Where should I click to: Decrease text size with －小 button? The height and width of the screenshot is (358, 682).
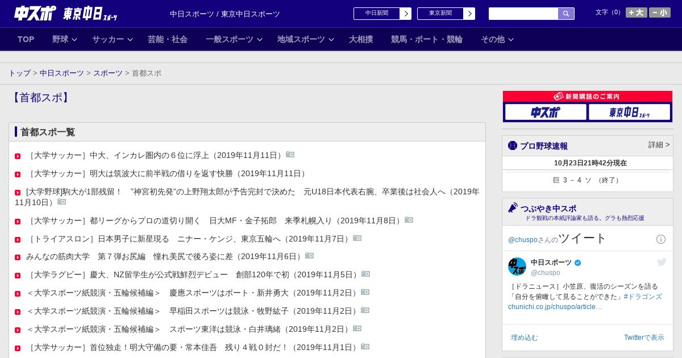(x=660, y=13)
